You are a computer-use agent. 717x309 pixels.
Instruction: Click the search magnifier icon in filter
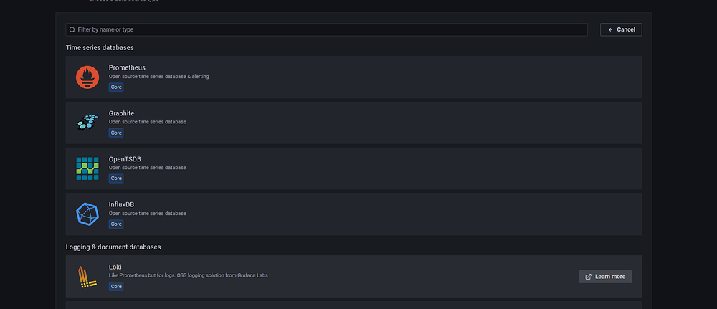(x=72, y=29)
